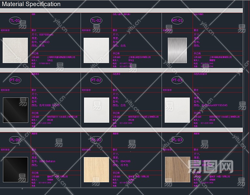Viewport: 250px width, 195px height.
Task: Click the white PT-02 paint sample
Action: [x=96, y=110]
